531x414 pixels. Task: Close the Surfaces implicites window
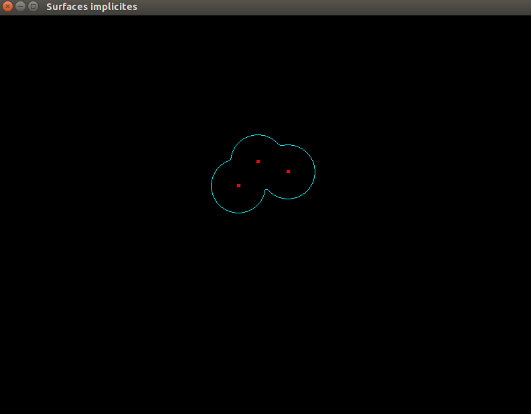(7, 7)
